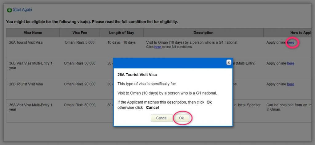The image size is (315, 145).
Task: Apply online 'here' for 36B Visit Visa
Action: click(291, 63)
